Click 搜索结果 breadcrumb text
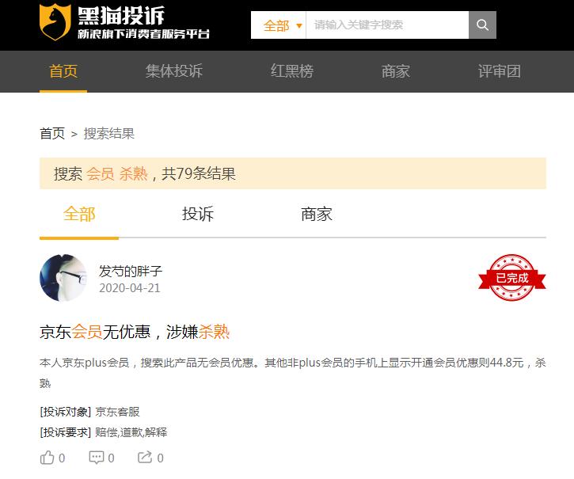Viewport: 574px width, 479px height. coord(109,133)
